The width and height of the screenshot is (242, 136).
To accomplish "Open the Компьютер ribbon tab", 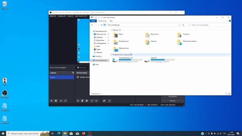I will point(102,21).
